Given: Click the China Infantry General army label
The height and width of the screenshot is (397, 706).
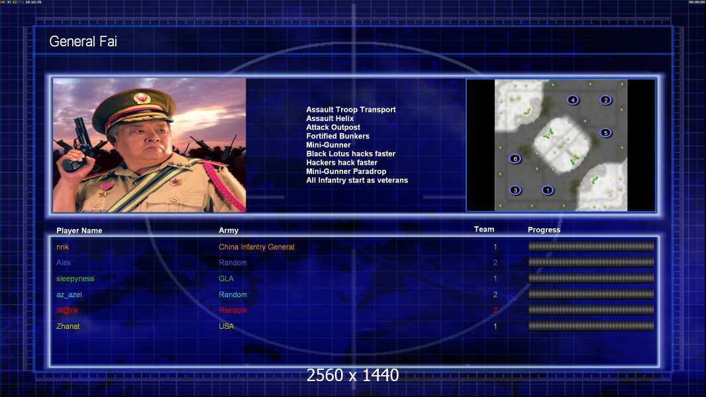Looking at the screenshot, I should [257, 247].
